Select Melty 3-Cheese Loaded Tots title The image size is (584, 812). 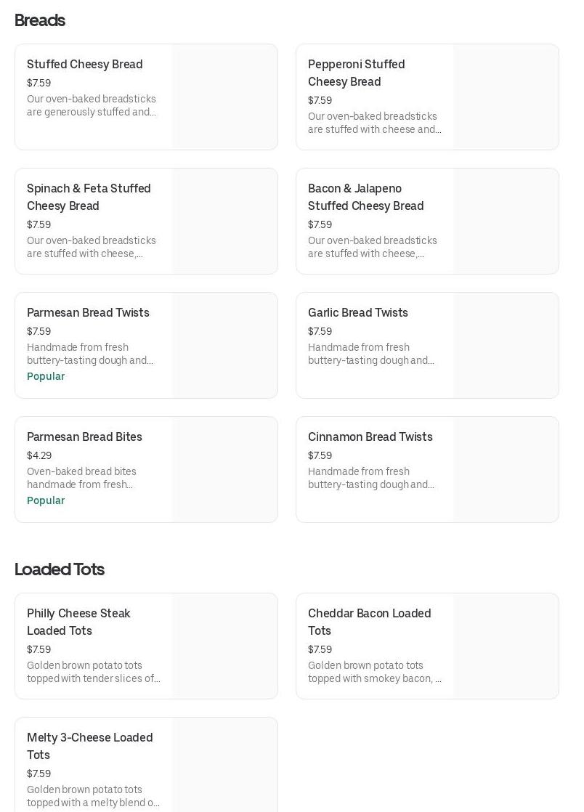point(89,746)
